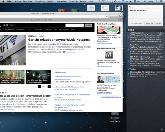
Task: Click the Golem search text field
Action: tap(75, 25)
